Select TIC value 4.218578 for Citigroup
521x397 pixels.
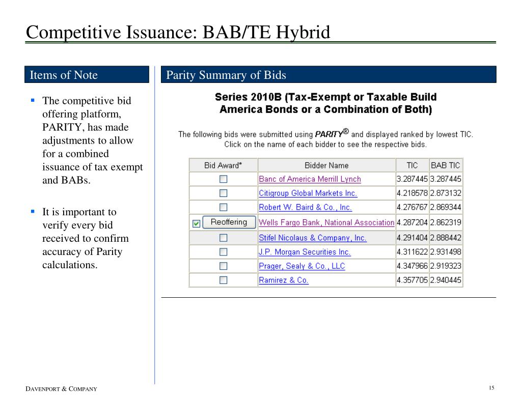412,193
